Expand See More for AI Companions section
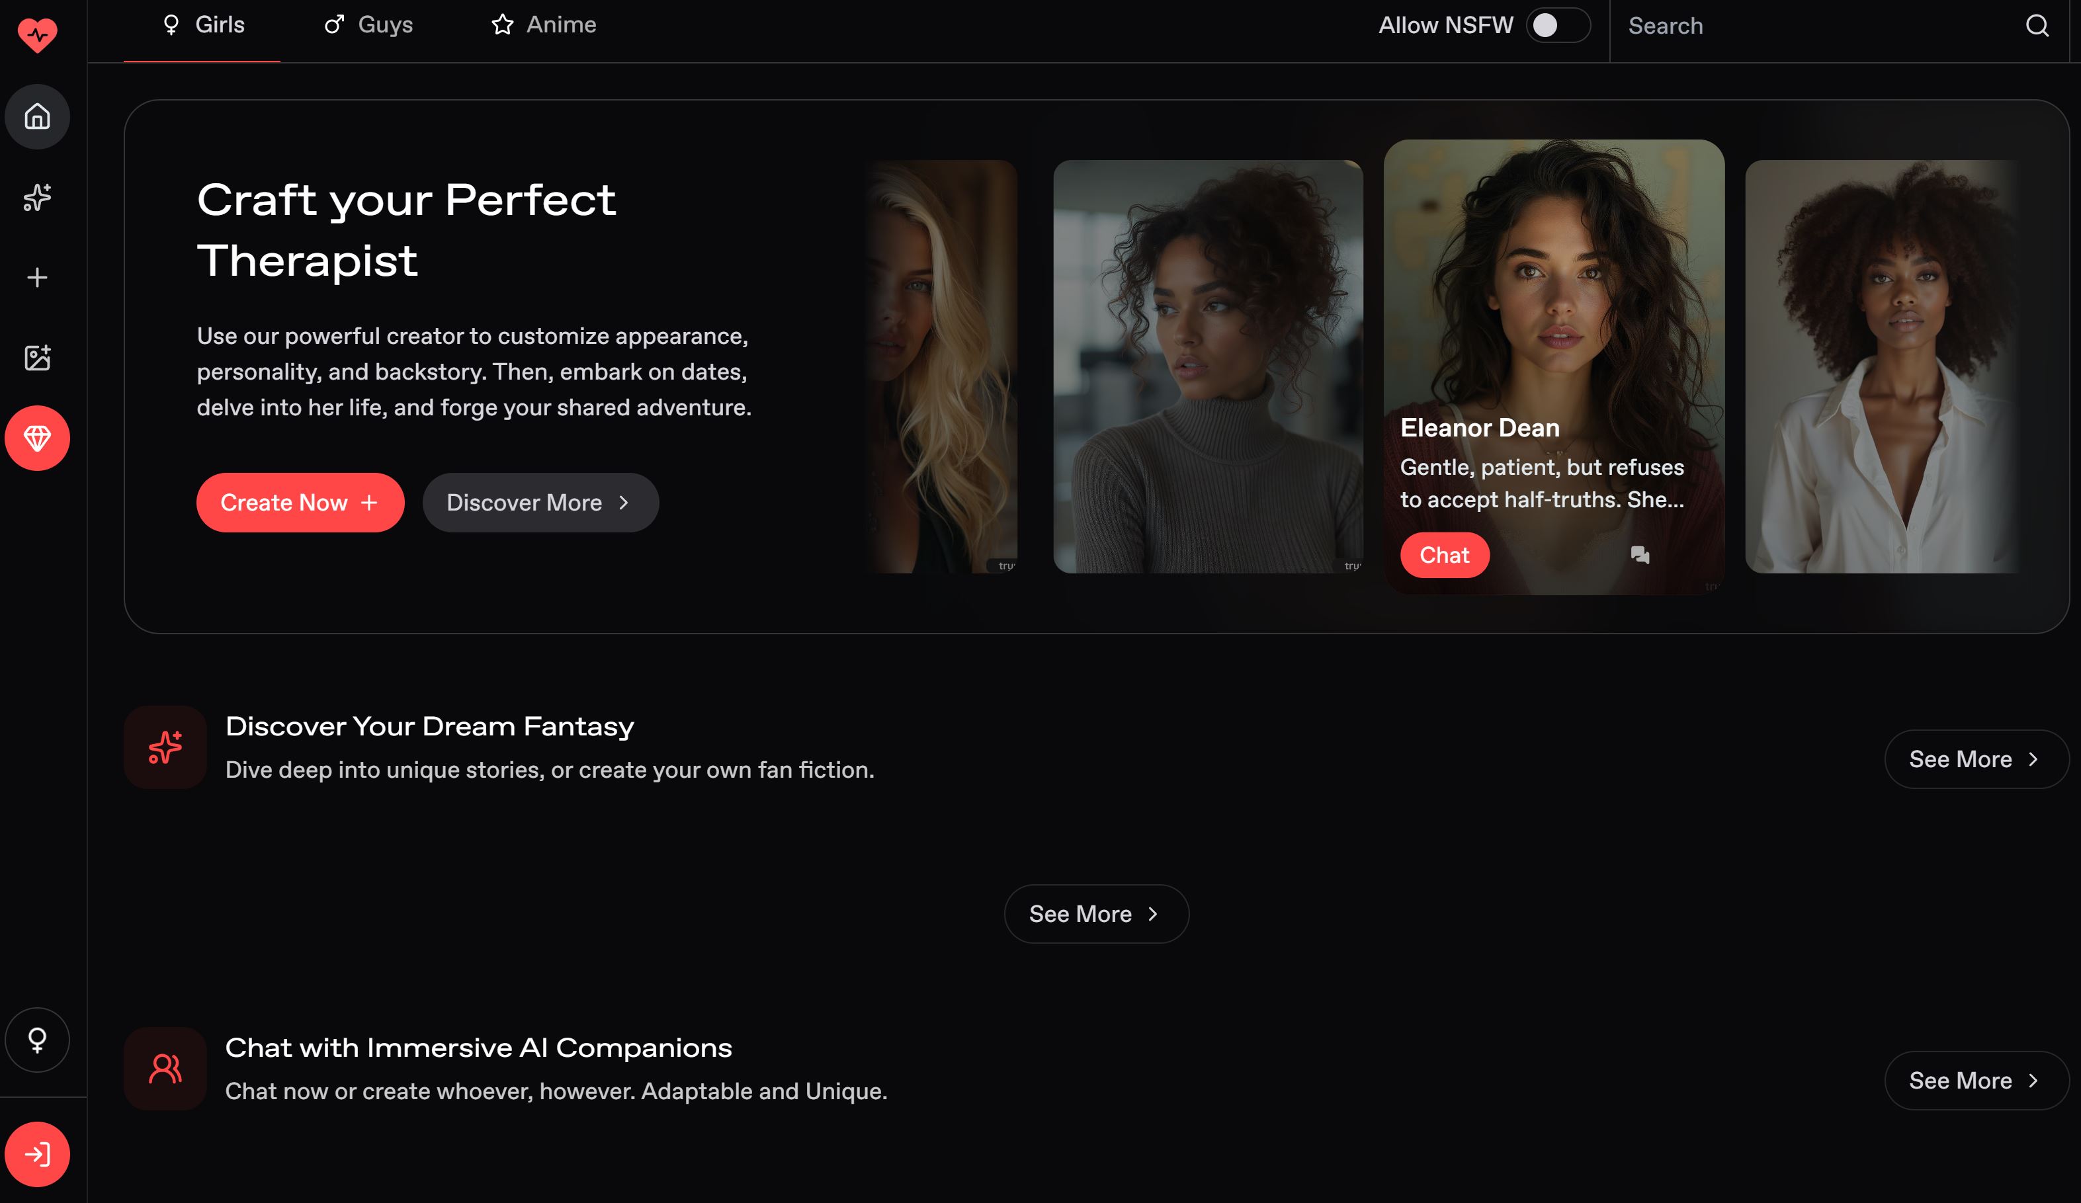The height and width of the screenshot is (1203, 2081). pyautogui.click(x=1975, y=1080)
